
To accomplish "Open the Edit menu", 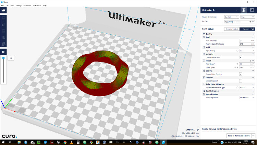I will pyautogui.click(x=7, y=5).
